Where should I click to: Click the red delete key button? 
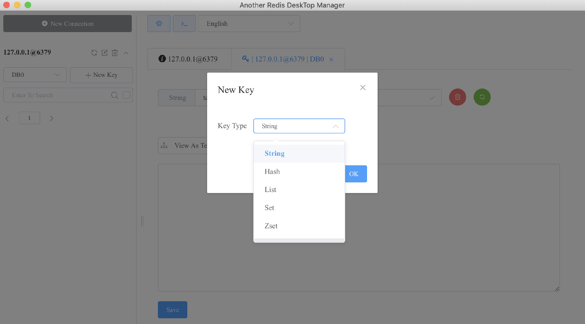457,97
